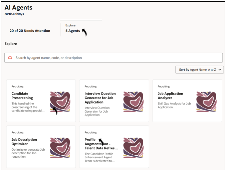
Task: Open the Job Description Optimizer title
Action: pyautogui.click(x=24, y=142)
